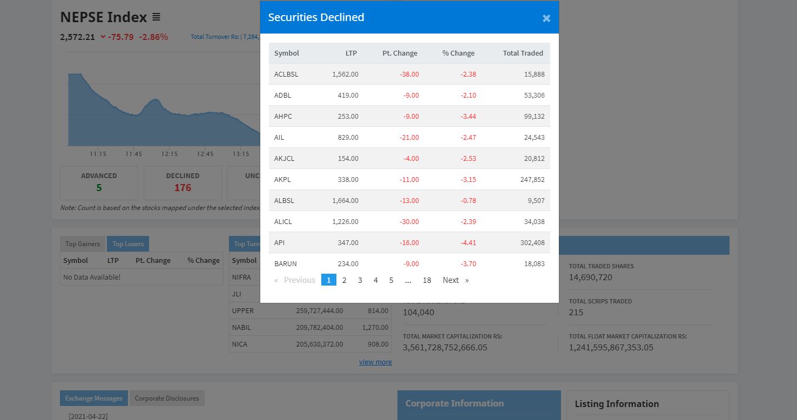797x420 pixels.
Task: Go to page 2 of declined securities
Action: click(345, 280)
